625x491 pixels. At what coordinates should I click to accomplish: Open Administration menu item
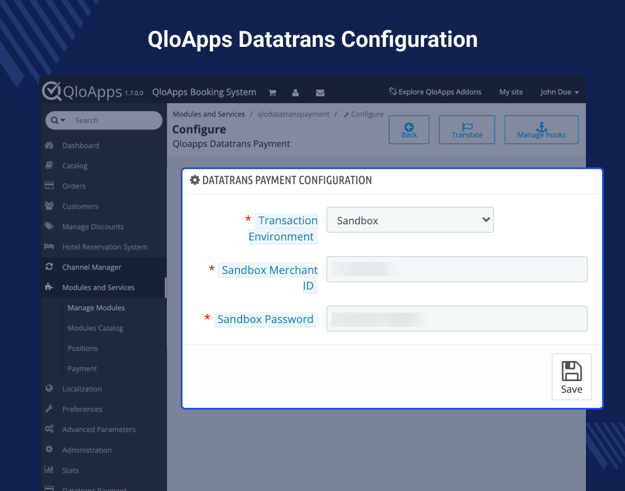click(x=87, y=450)
